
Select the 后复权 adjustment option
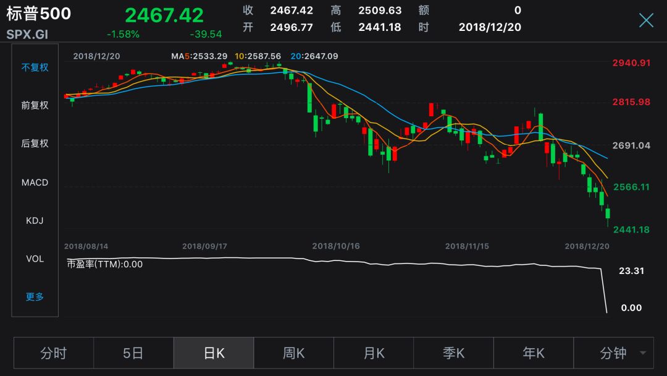point(35,143)
